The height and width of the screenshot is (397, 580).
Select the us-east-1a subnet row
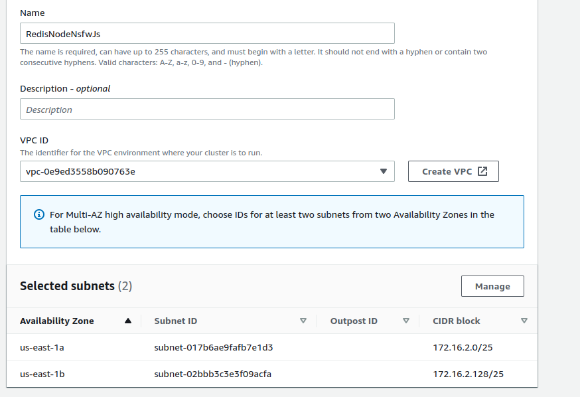coord(272,347)
